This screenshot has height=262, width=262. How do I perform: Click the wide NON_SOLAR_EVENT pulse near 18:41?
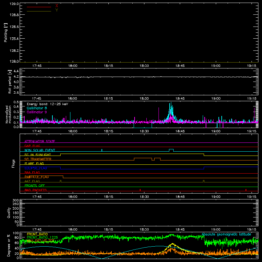(171, 150)
